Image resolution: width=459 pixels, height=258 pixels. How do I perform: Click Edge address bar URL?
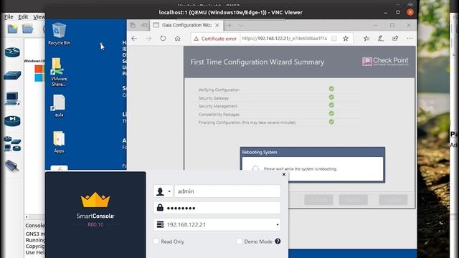[284, 38]
